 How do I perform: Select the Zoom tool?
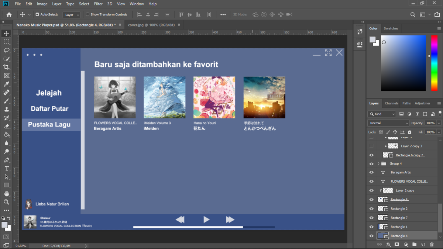6,202
